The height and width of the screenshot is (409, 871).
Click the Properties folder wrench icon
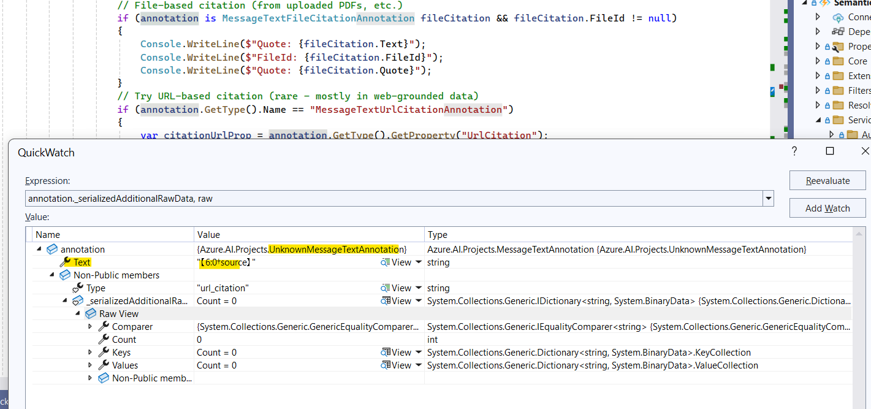pyautogui.click(x=838, y=46)
